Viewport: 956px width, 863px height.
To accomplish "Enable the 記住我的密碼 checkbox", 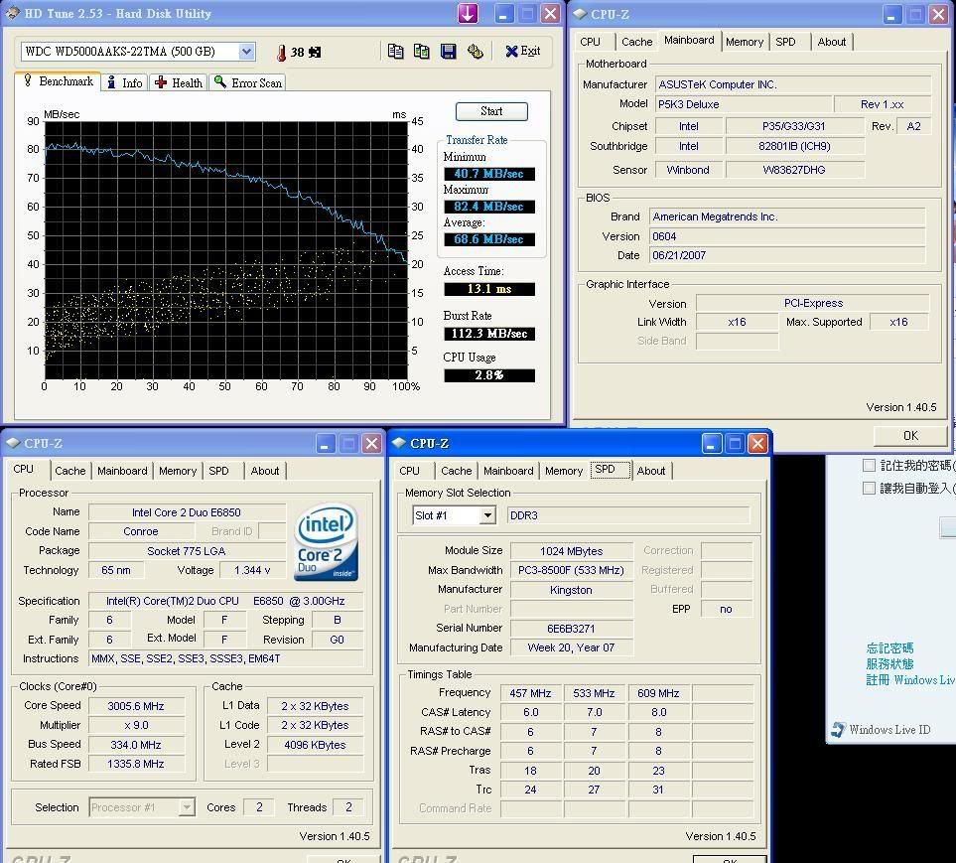I will [870, 465].
